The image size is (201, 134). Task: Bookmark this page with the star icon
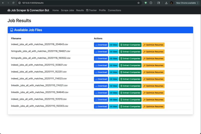(x=138, y=3)
